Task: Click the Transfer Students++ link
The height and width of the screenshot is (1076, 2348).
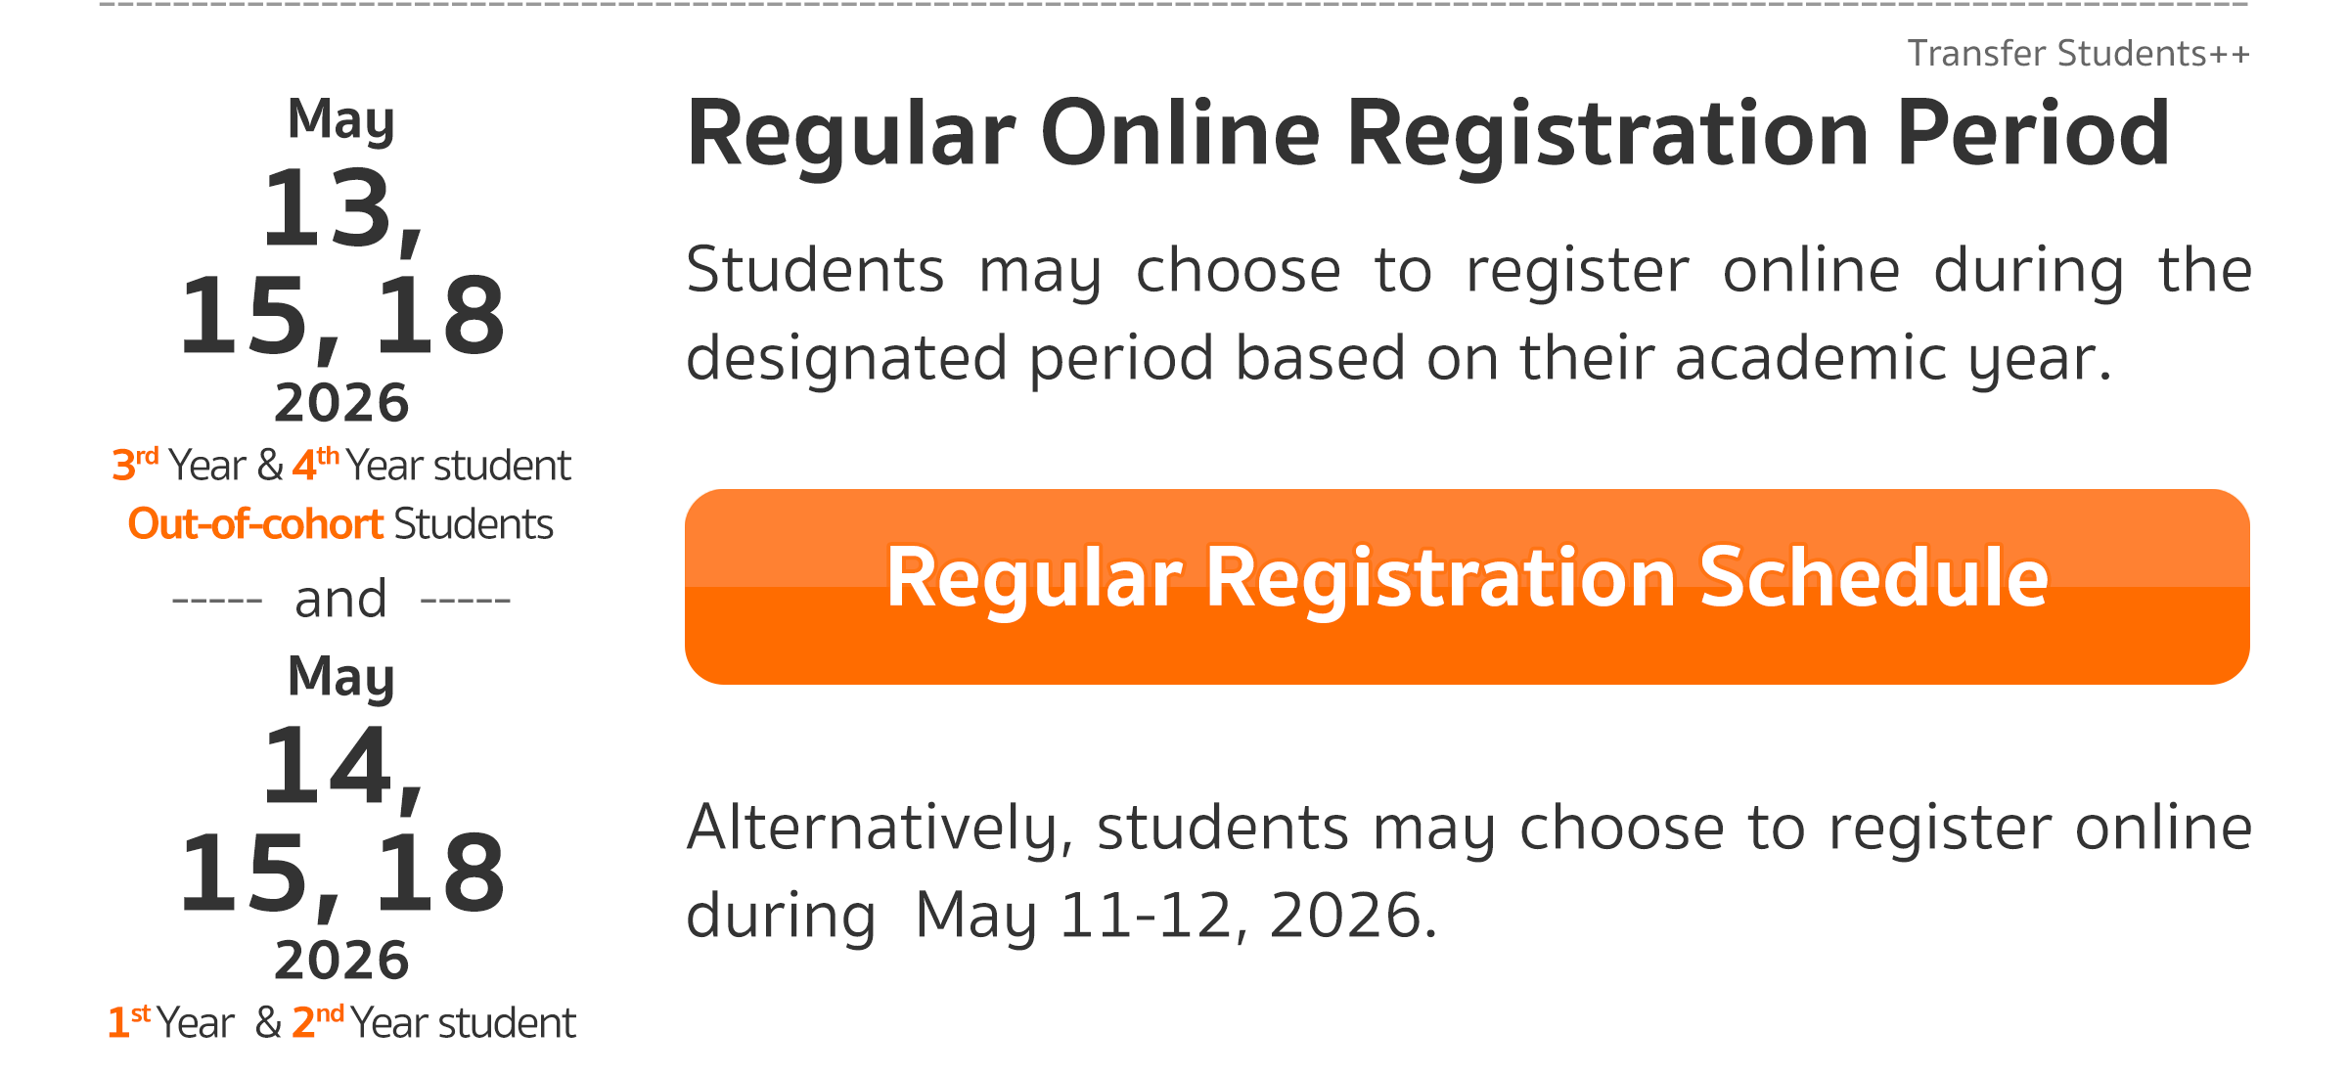Action: tap(2078, 54)
